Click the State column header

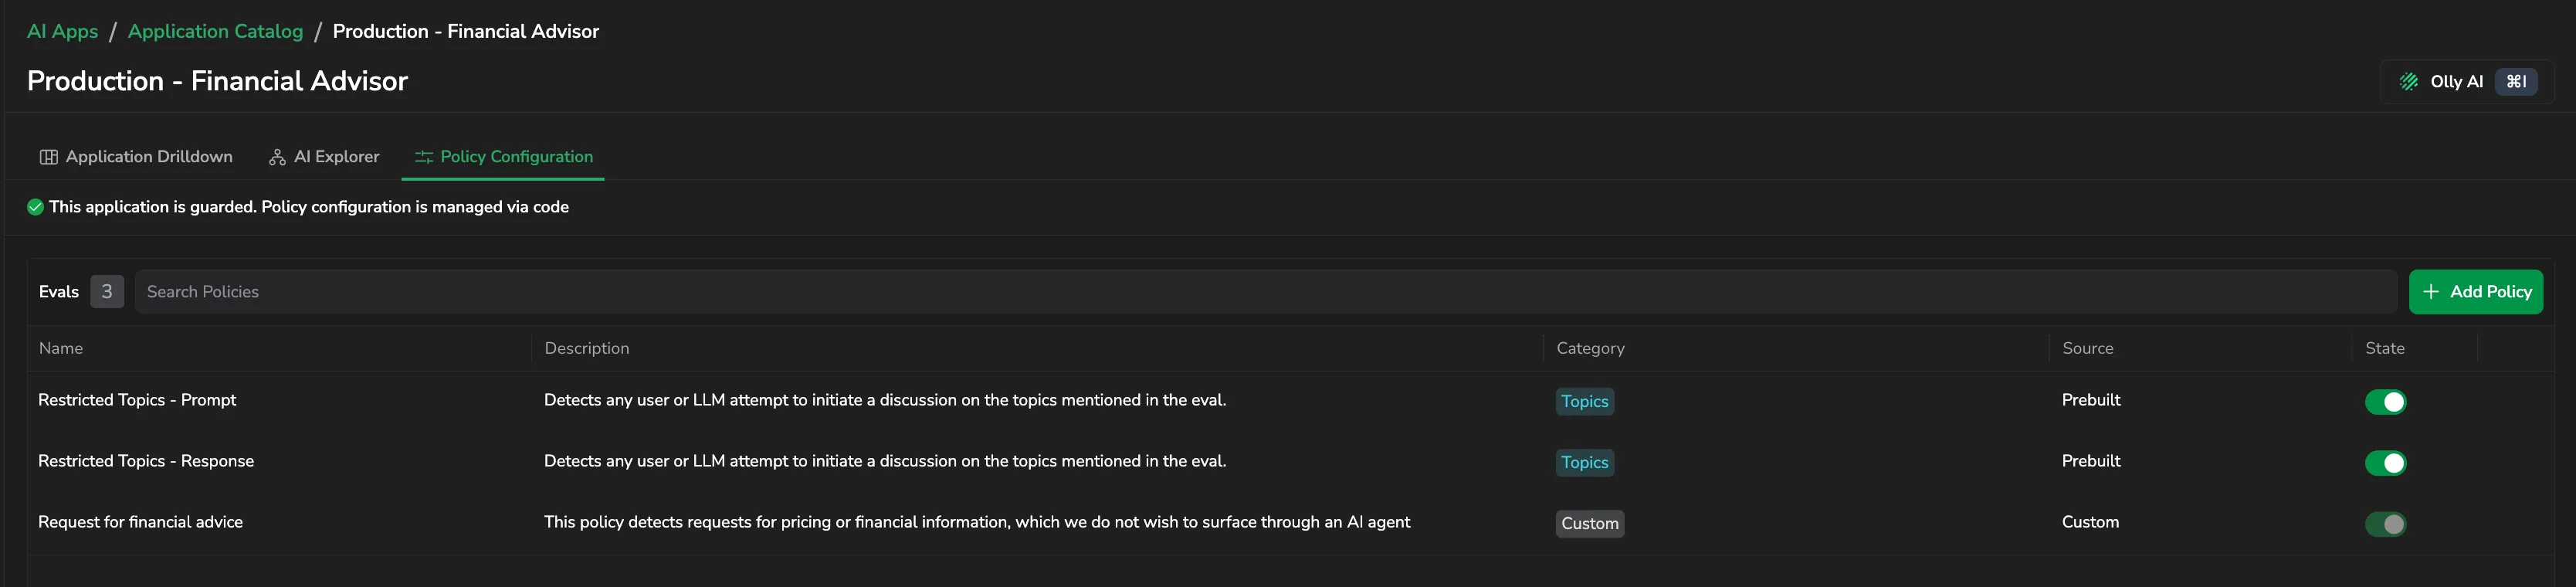tap(2385, 348)
